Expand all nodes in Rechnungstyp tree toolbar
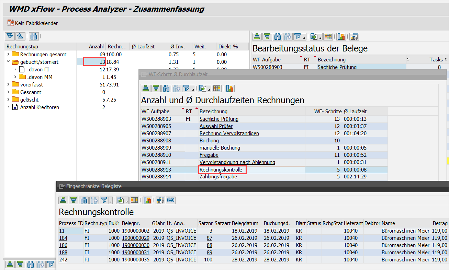This screenshot has height=270, width=449. pyautogui.click(x=10, y=36)
